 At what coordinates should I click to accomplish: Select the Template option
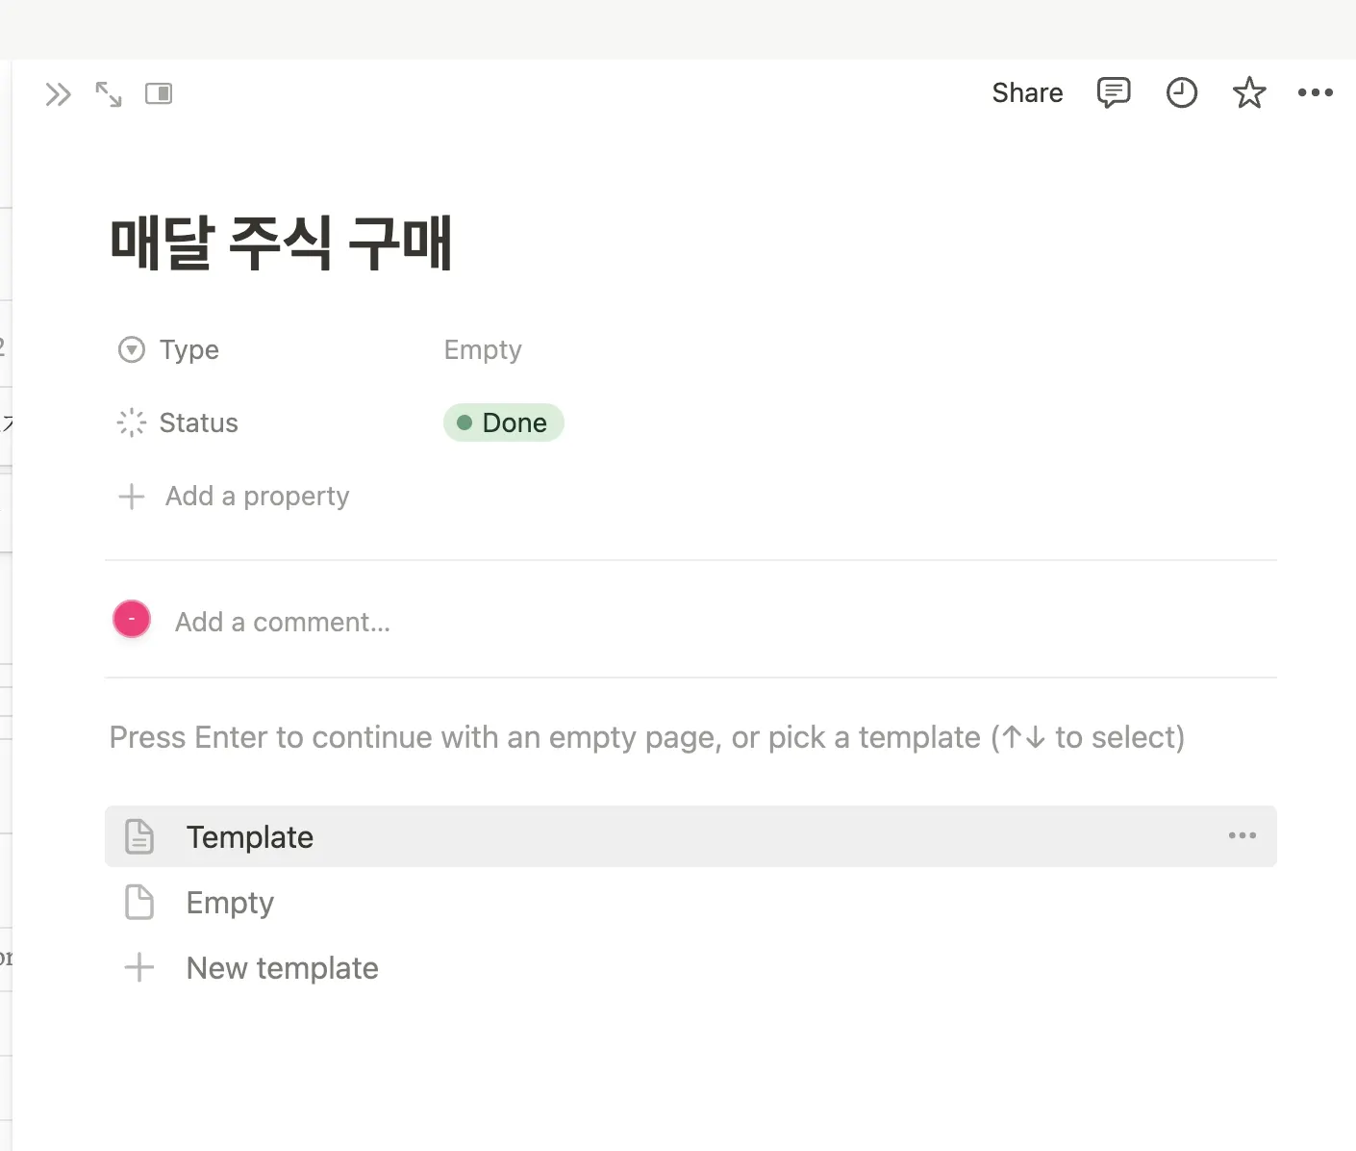[250, 837]
